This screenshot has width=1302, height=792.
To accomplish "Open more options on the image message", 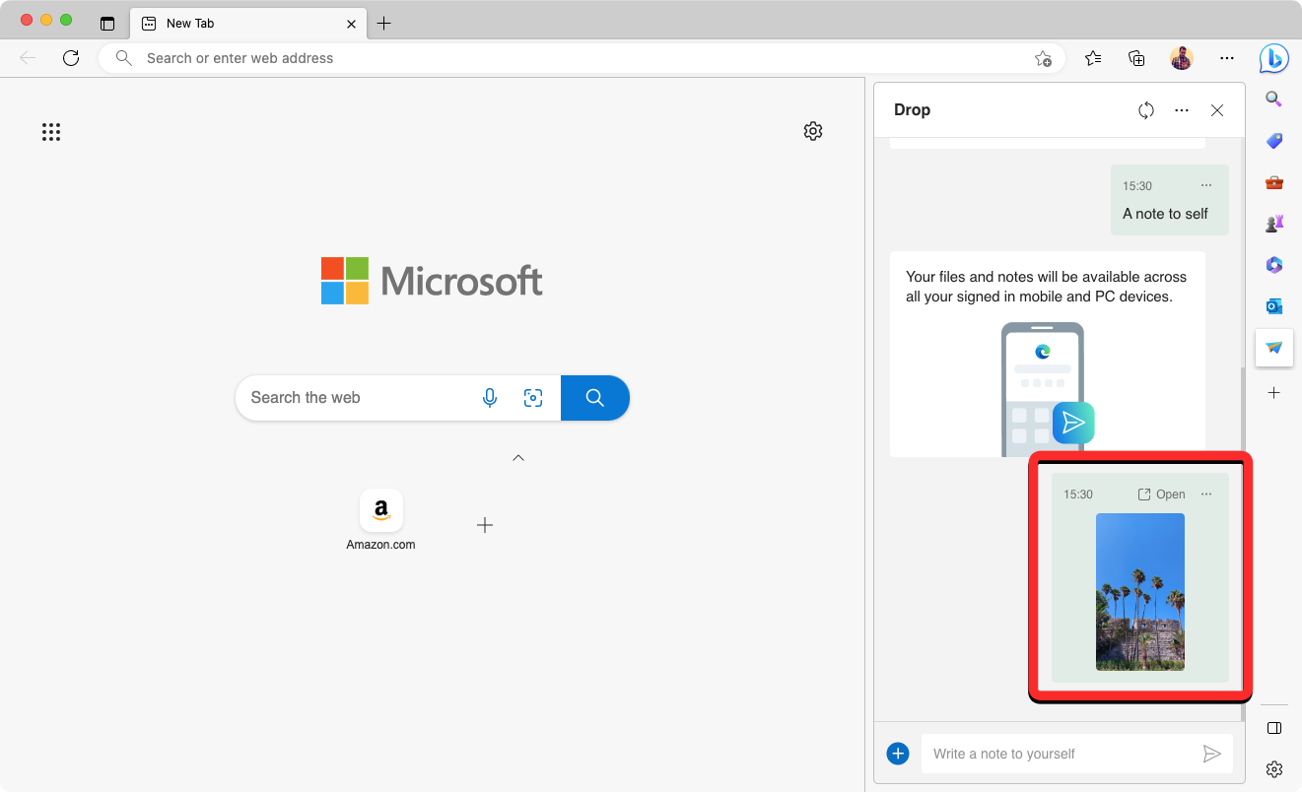I will point(1206,495).
